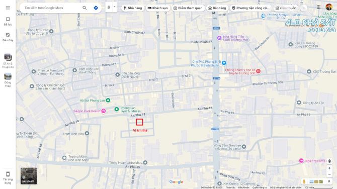Open Gửi ý kiến phản hồi về sản phẩm link
Image resolution: width=337 pixels, height=189 pixels.
click(286, 187)
